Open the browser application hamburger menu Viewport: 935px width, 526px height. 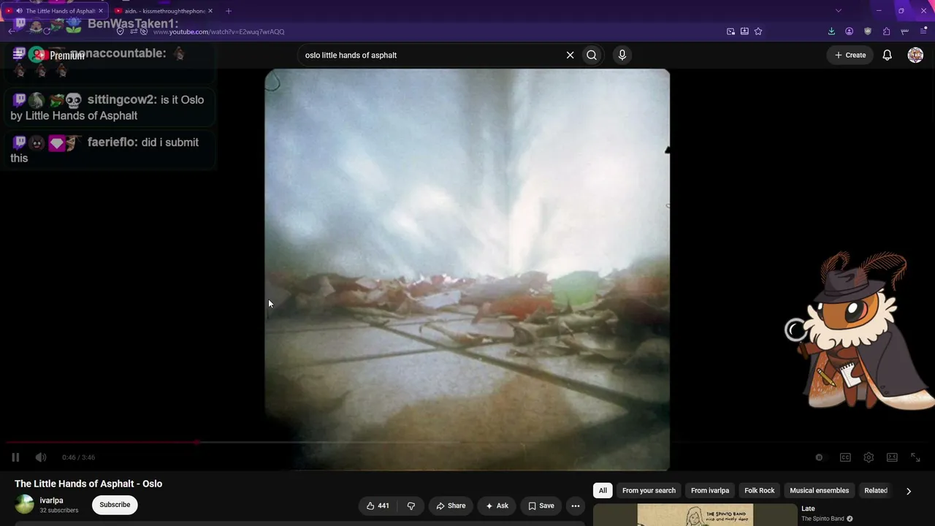coord(923,31)
